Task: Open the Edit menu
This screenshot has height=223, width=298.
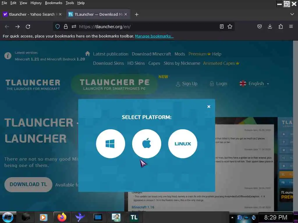Action: 13,3
